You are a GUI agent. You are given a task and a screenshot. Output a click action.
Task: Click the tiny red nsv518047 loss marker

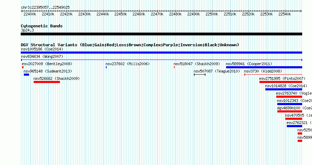click(x=174, y=67)
